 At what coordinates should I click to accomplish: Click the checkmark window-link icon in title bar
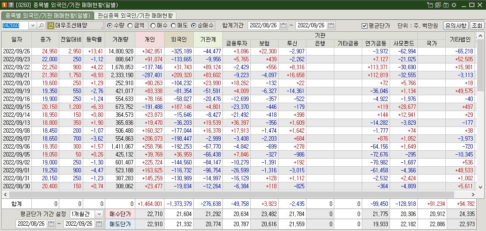438,5
